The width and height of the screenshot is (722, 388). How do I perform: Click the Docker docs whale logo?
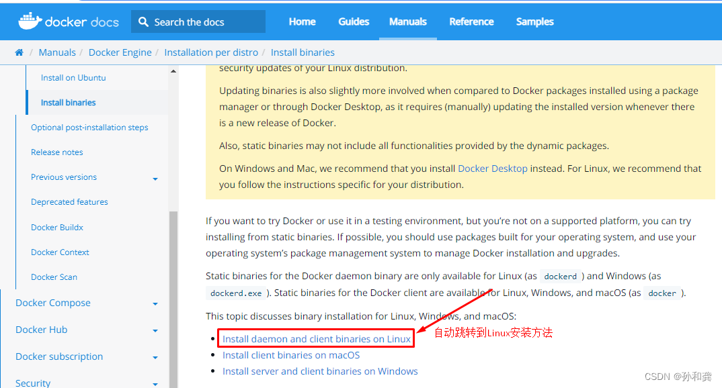[68, 21]
